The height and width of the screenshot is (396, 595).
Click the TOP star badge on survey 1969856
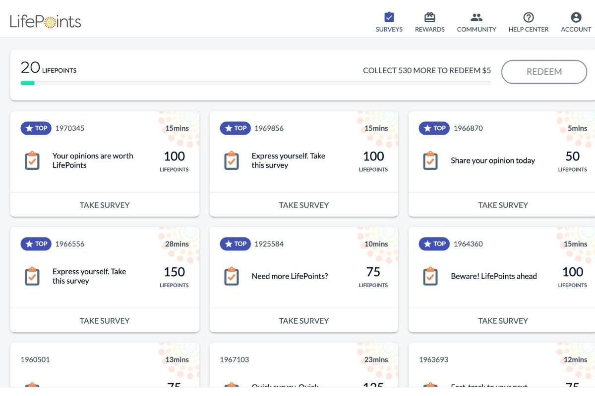(x=235, y=128)
